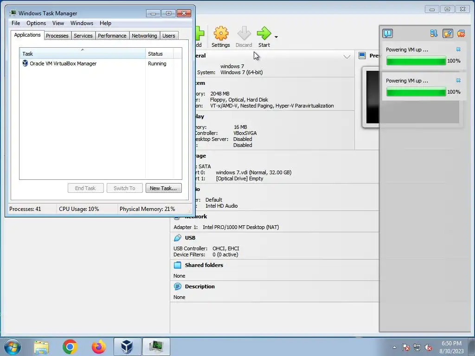Click the Windows 7 (64-bit) value
Screen dimensions: 475x356
[241, 72]
